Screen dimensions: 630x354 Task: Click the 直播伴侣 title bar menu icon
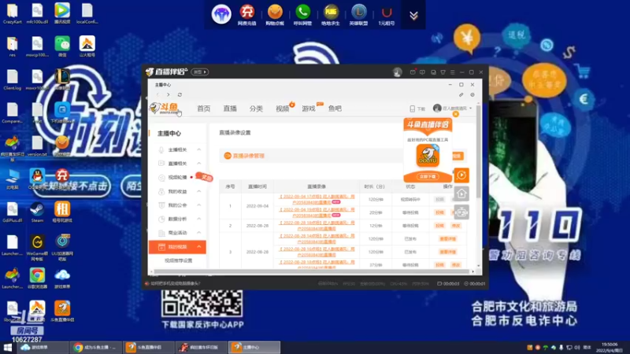tap(452, 72)
